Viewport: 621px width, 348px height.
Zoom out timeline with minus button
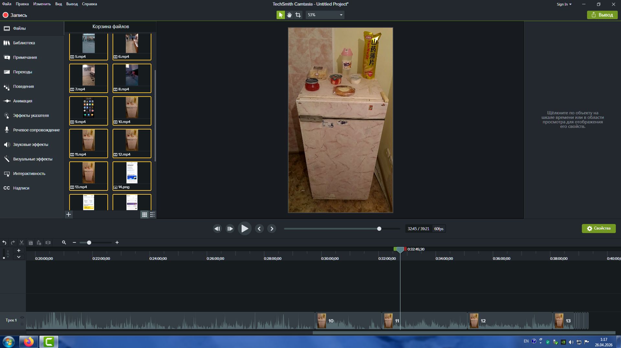(x=74, y=242)
